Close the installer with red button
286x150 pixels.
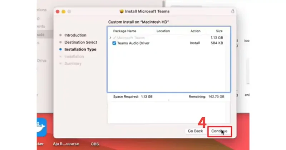(x=58, y=11)
